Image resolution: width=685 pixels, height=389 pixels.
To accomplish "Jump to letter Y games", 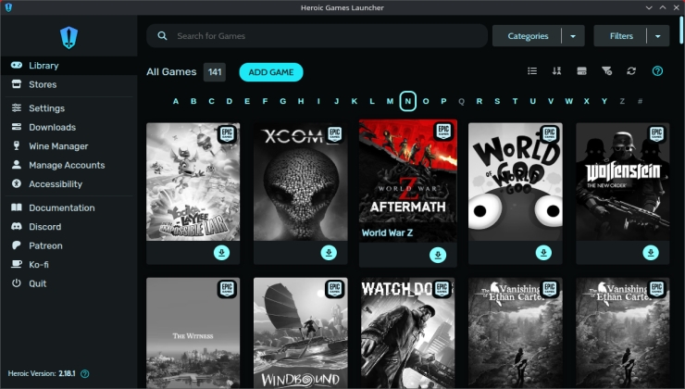I will coord(604,101).
